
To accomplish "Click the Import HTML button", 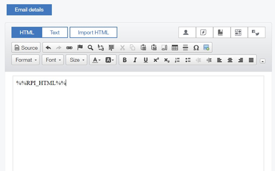I will [93, 32].
